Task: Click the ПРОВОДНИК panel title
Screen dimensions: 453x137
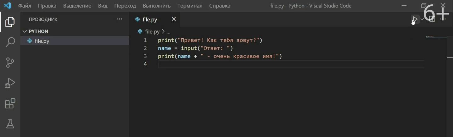Action: coord(43,19)
